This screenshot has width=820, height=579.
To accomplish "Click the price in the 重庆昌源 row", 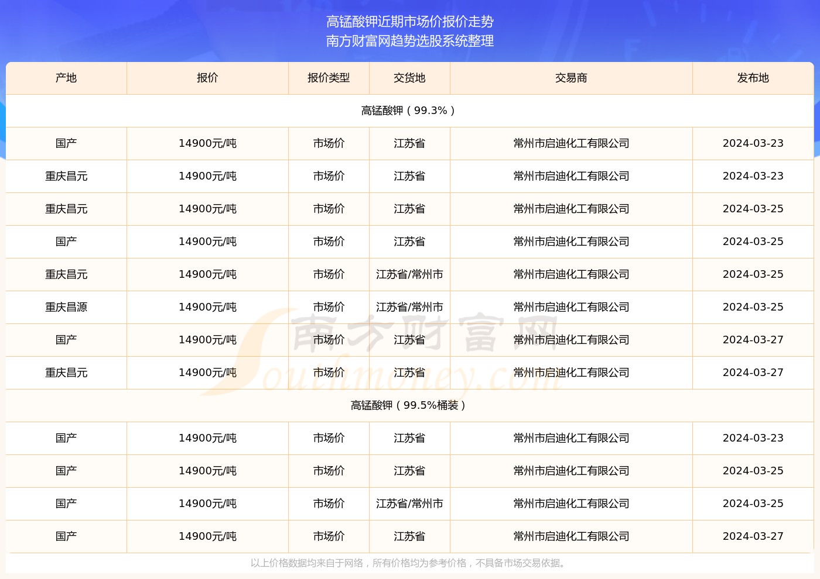I will (207, 307).
